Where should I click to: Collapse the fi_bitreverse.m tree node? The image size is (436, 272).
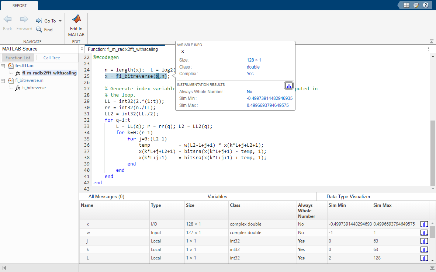click(x=3, y=81)
